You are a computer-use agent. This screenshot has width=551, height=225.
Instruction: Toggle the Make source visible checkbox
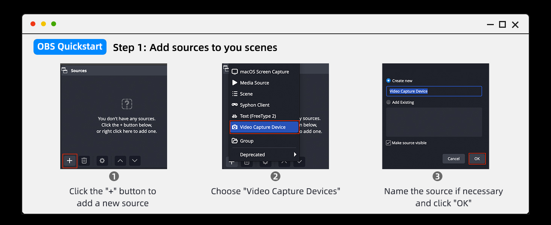(389, 143)
